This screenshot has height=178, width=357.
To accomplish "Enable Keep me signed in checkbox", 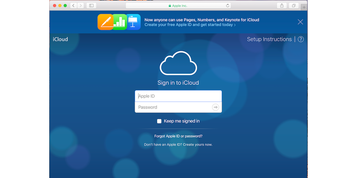I will (x=159, y=121).
